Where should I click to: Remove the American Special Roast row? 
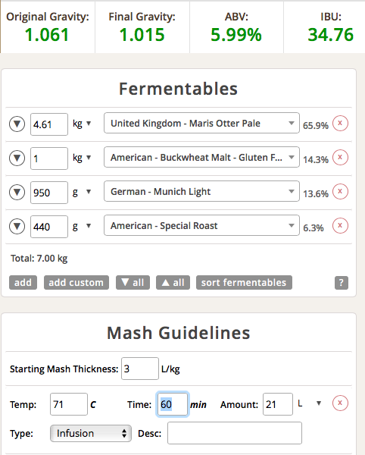tap(340, 225)
